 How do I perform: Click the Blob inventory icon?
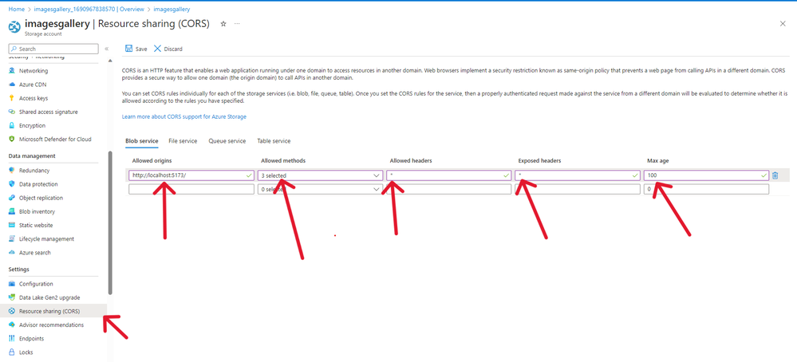tap(12, 212)
